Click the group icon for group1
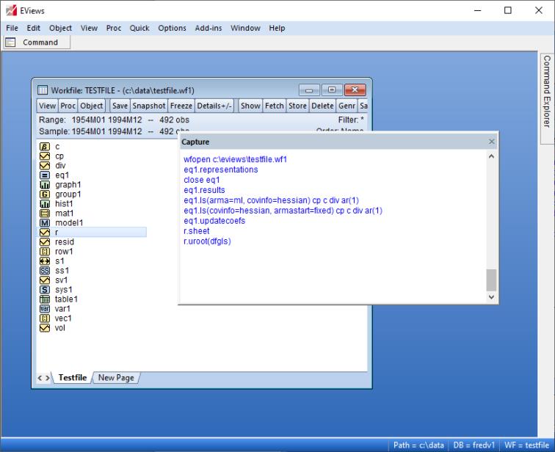The width and height of the screenshot is (555, 452). coord(45,194)
